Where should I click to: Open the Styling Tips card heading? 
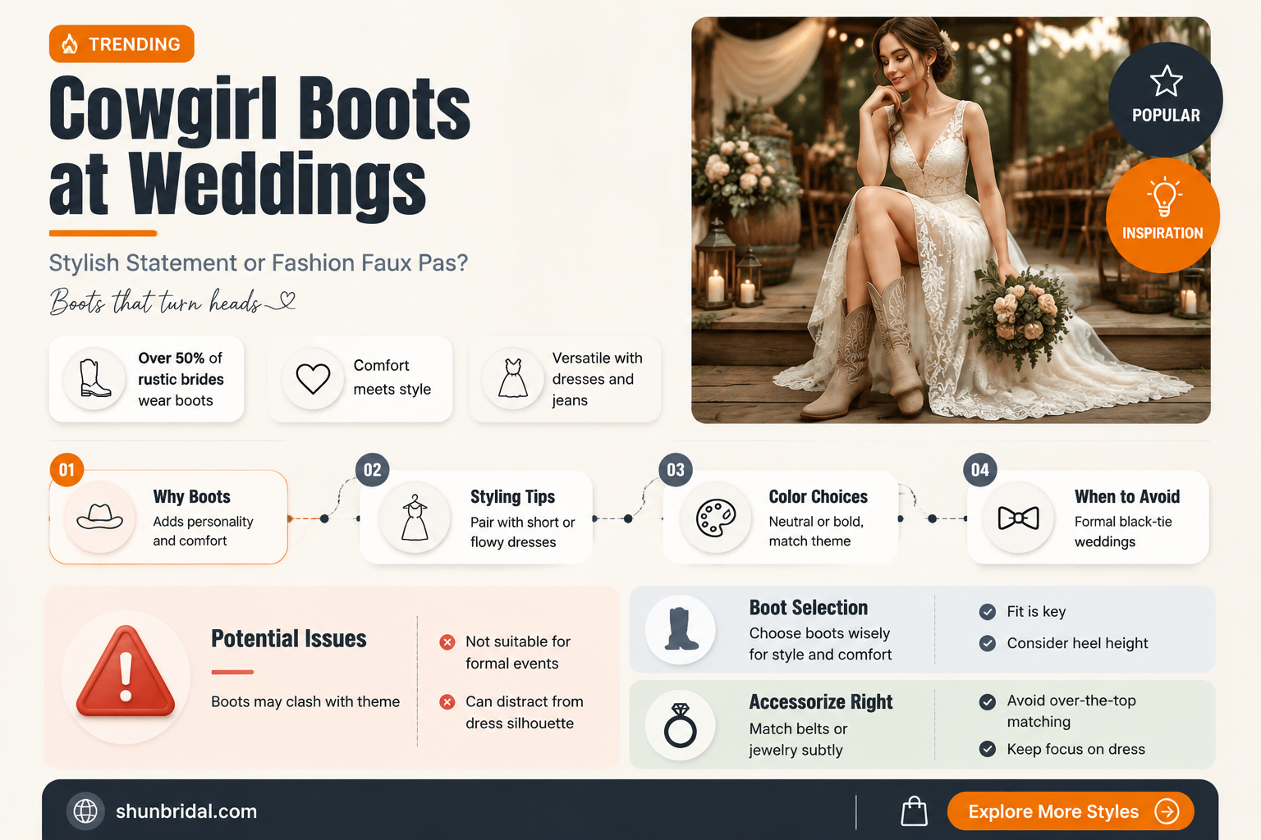[x=512, y=496]
